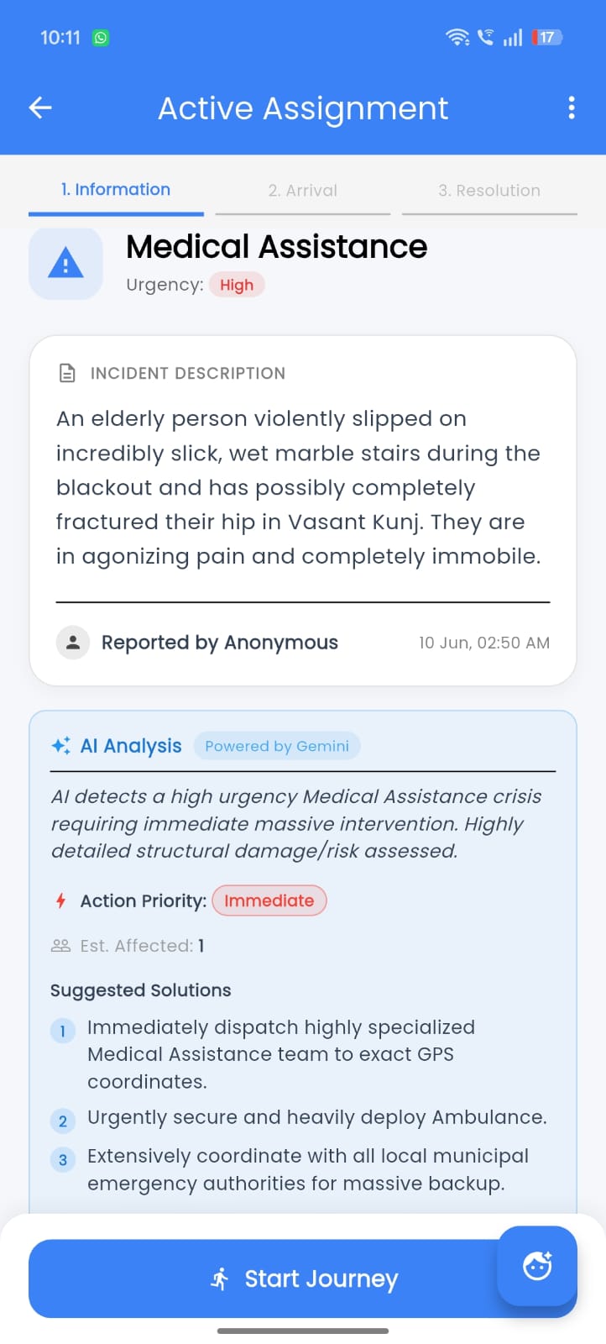Tap the back arrow icon
The width and height of the screenshot is (606, 1344).
[40, 108]
